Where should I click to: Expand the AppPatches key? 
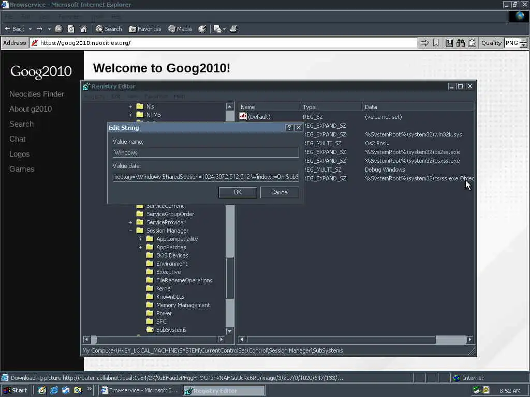point(140,247)
